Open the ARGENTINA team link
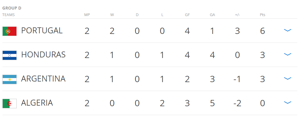The height and width of the screenshot is (119, 300). [x=43, y=79]
